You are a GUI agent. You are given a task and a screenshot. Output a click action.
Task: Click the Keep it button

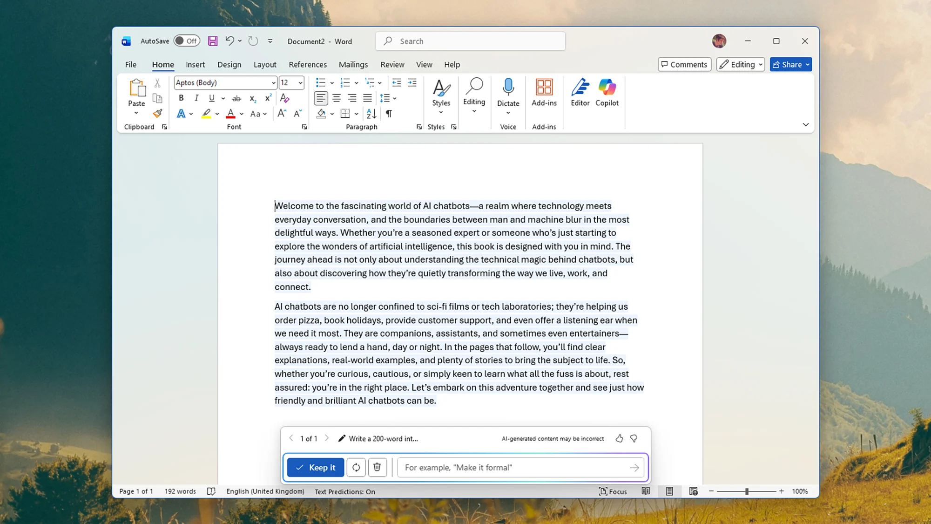click(x=315, y=467)
